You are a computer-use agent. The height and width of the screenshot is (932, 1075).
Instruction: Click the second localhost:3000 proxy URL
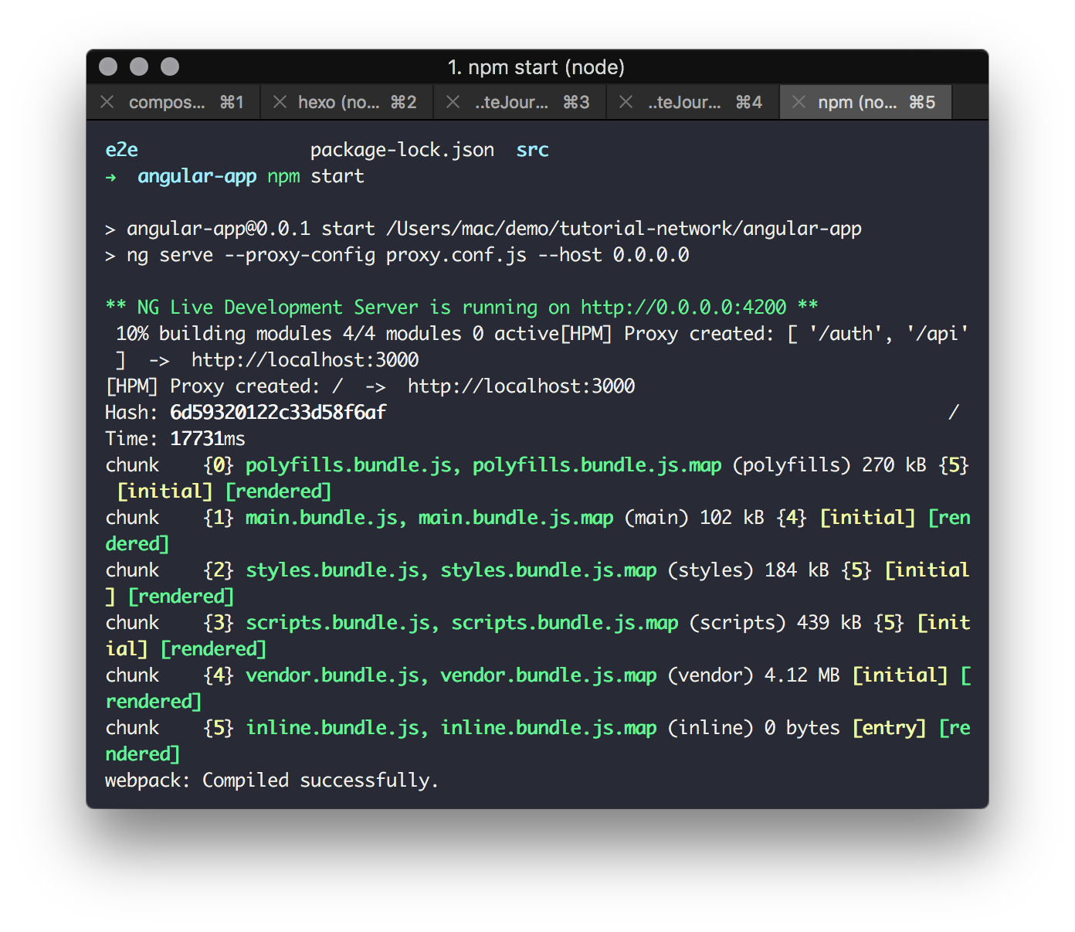[522, 386]
